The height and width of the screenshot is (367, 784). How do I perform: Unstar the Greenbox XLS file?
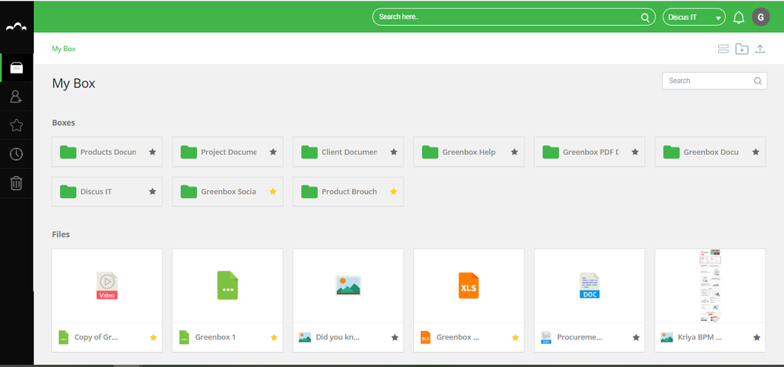click(515, 337)
